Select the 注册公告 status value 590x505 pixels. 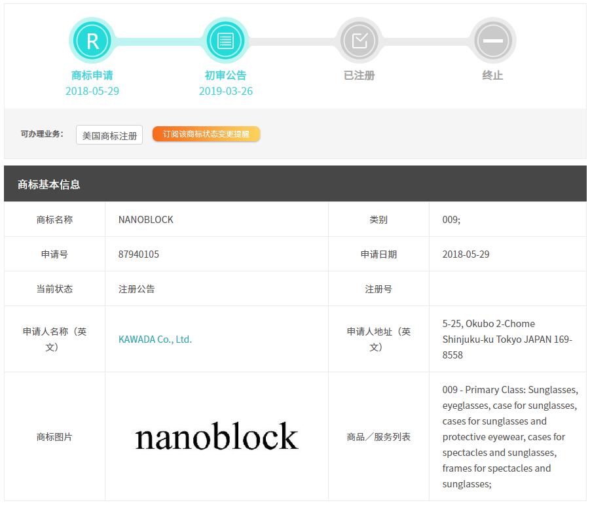(x=137, y=289)
